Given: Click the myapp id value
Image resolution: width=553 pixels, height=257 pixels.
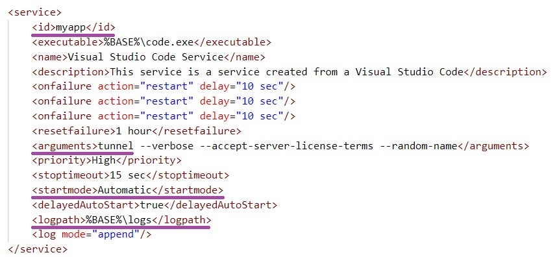Looking at the screenshot, I should (x=71, y=27).
